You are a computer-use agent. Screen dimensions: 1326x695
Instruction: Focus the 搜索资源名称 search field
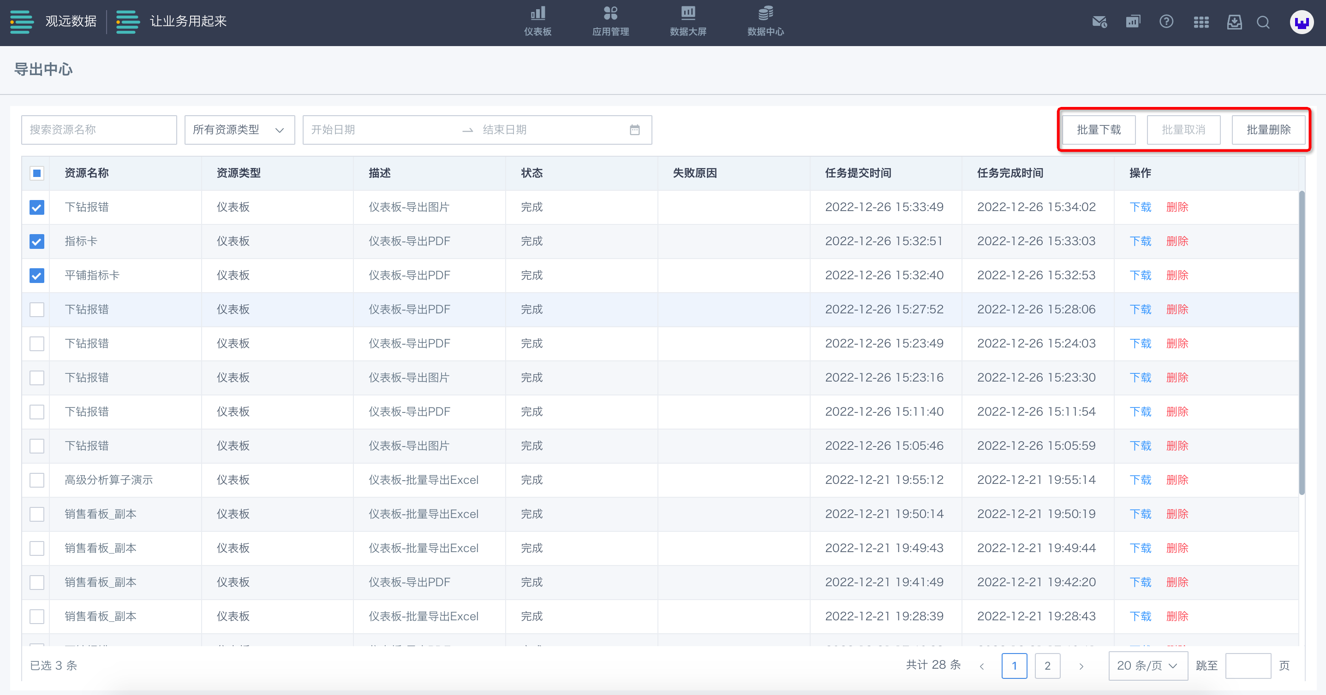tap(99, 130)
